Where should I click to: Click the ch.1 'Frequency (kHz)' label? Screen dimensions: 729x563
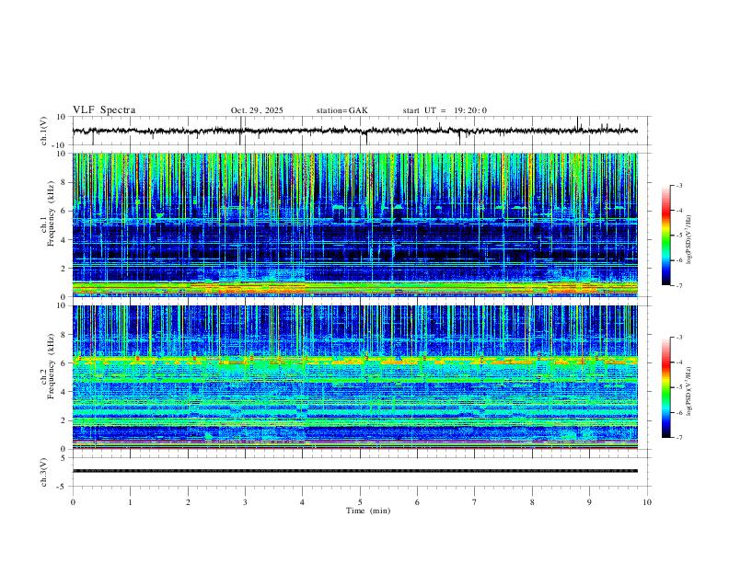point(51,213)
